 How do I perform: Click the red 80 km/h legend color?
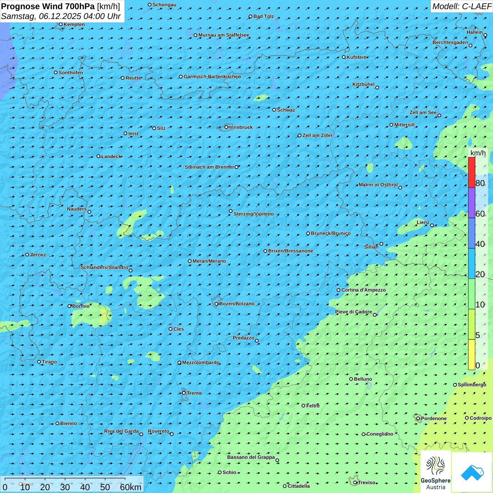[472, 172]
